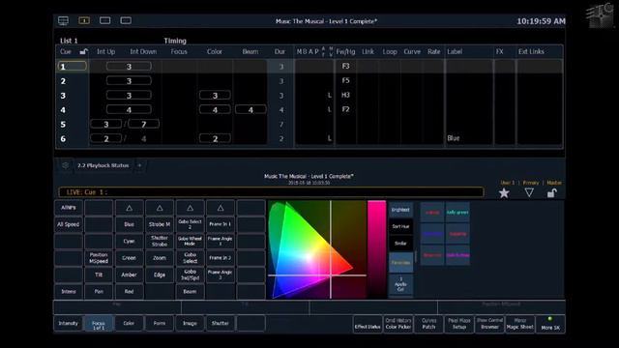Click the Blue parameter button

(x=129, y=224)
